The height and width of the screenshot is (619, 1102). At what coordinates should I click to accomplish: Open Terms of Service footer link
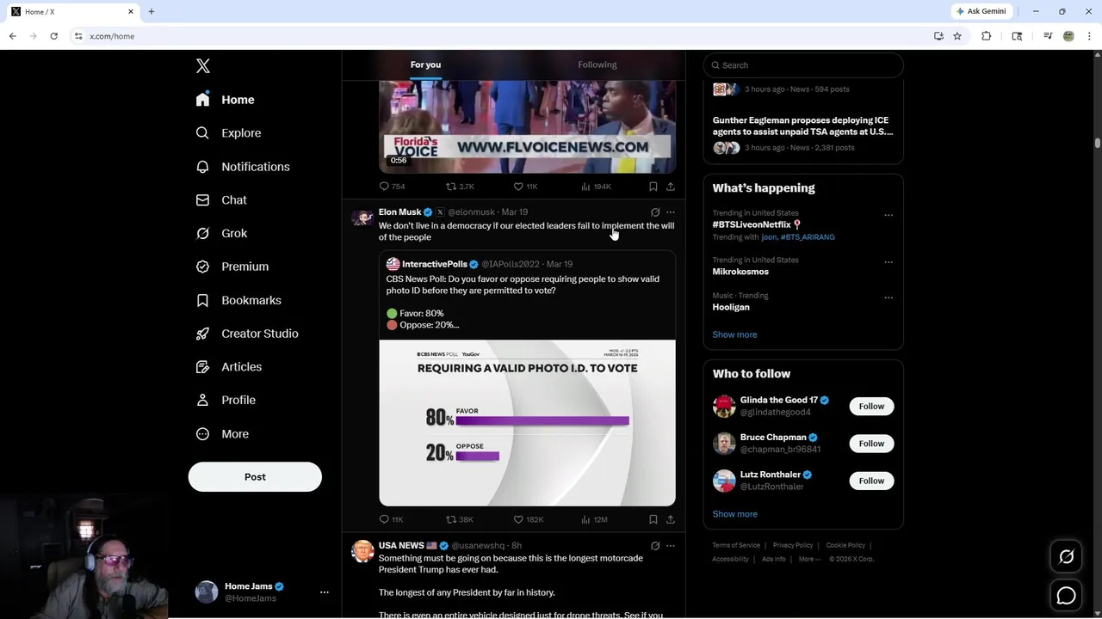tap(736, 545)
